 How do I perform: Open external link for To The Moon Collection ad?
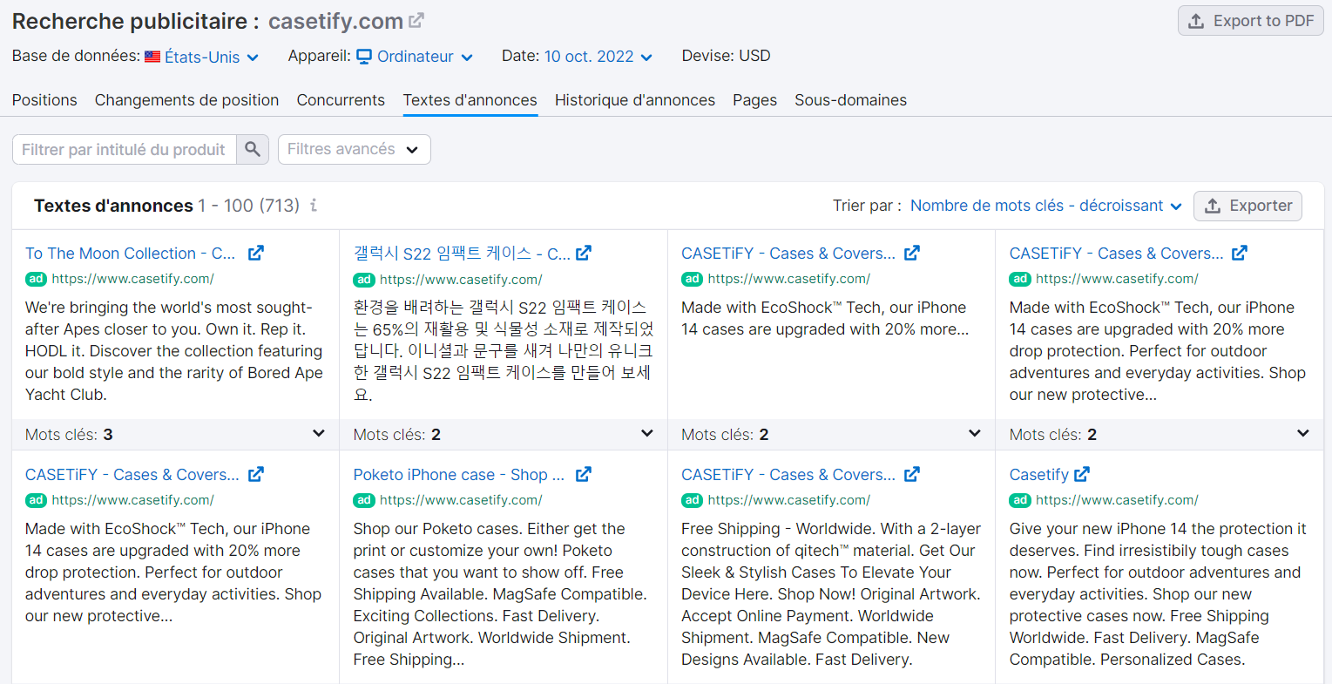point(256,253)
